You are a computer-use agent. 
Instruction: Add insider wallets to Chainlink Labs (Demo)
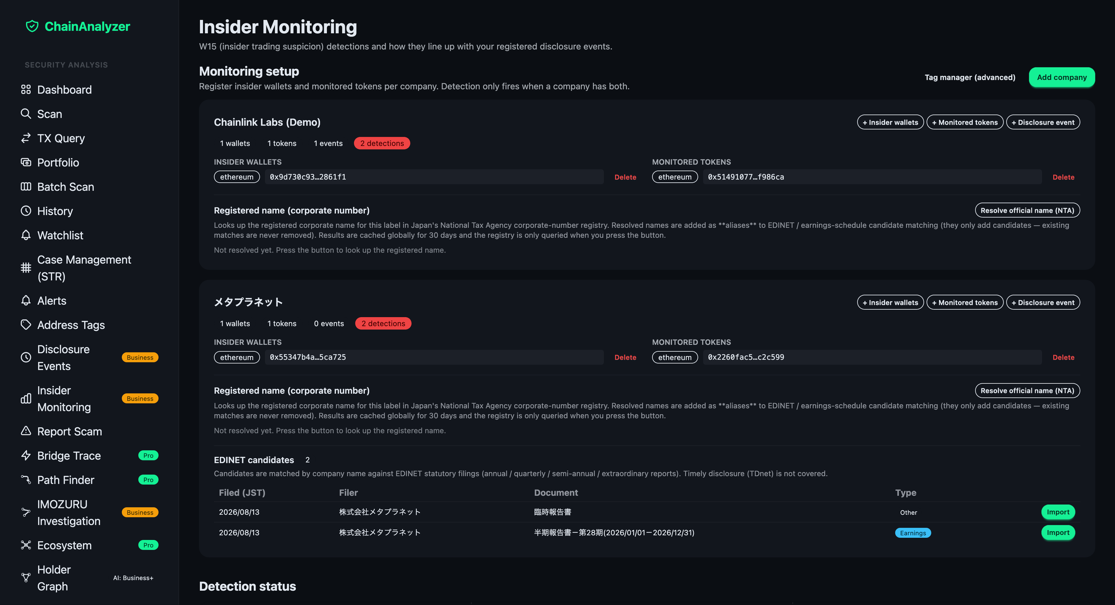pyautogui.click(x=890, y=122)
